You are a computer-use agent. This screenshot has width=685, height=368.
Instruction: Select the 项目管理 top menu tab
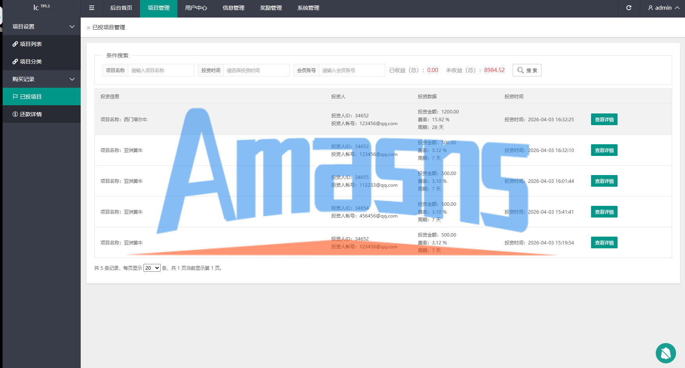(x=159, y=8)
